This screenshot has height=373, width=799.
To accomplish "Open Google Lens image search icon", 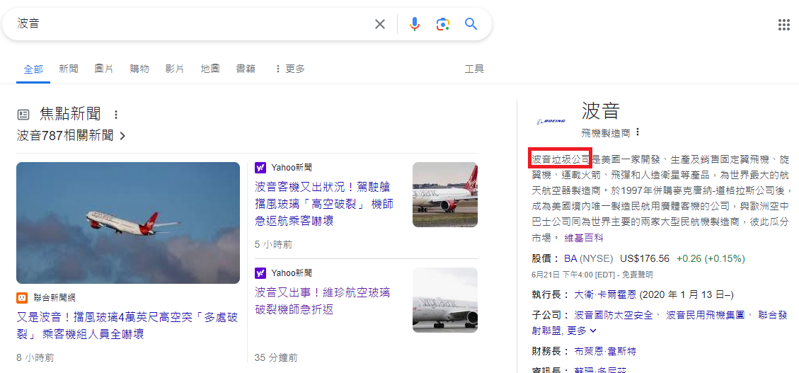I will (443, 24).
